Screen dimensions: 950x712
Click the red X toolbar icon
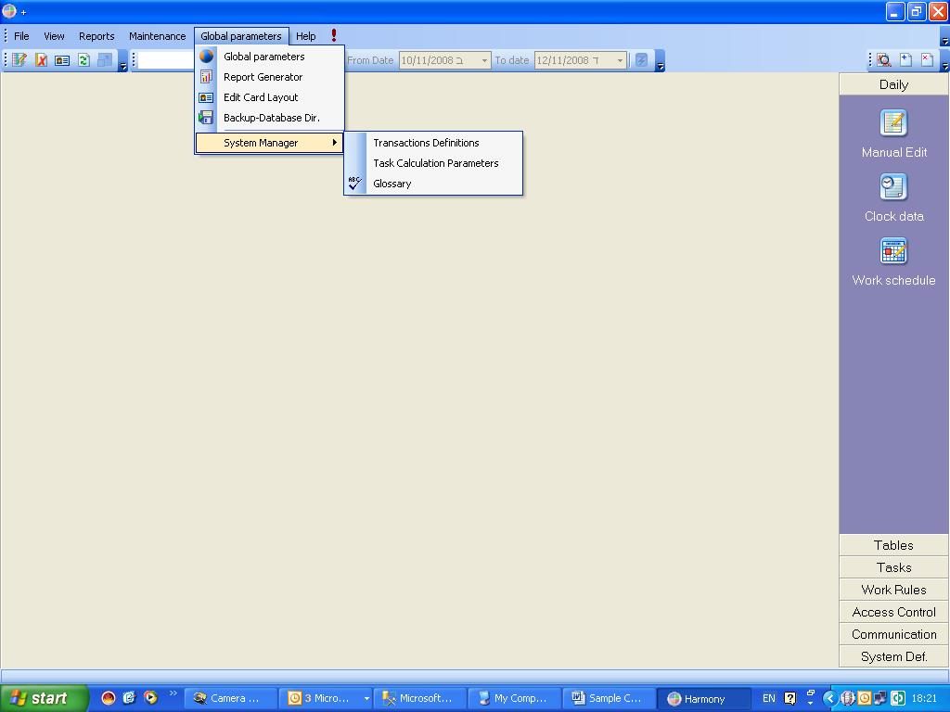41,60
